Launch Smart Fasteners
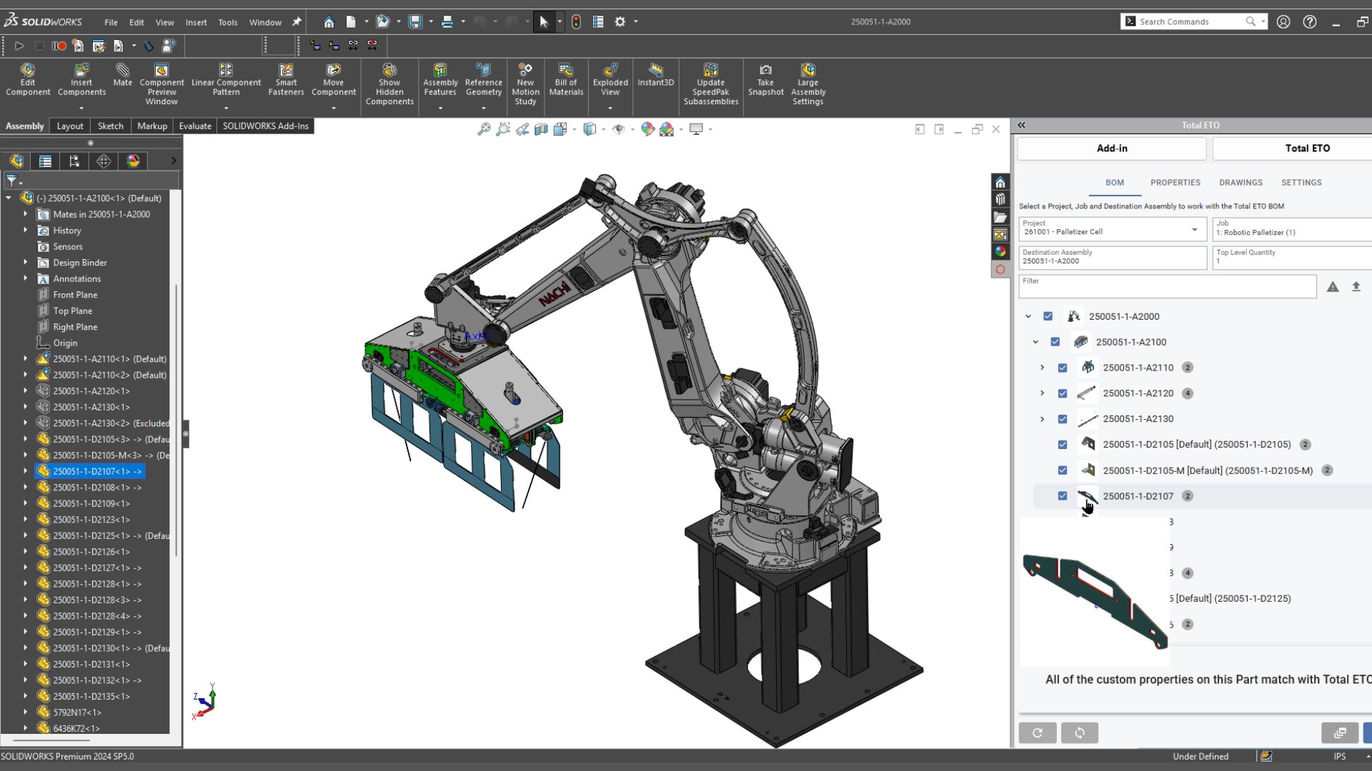1372x771 pixels. tap(286, 79)
